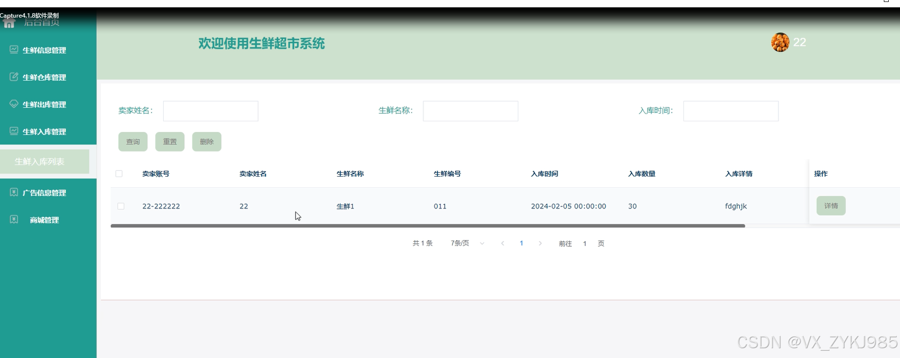
Task: Click the cell 生鲜1
Action: click(345, 206)
